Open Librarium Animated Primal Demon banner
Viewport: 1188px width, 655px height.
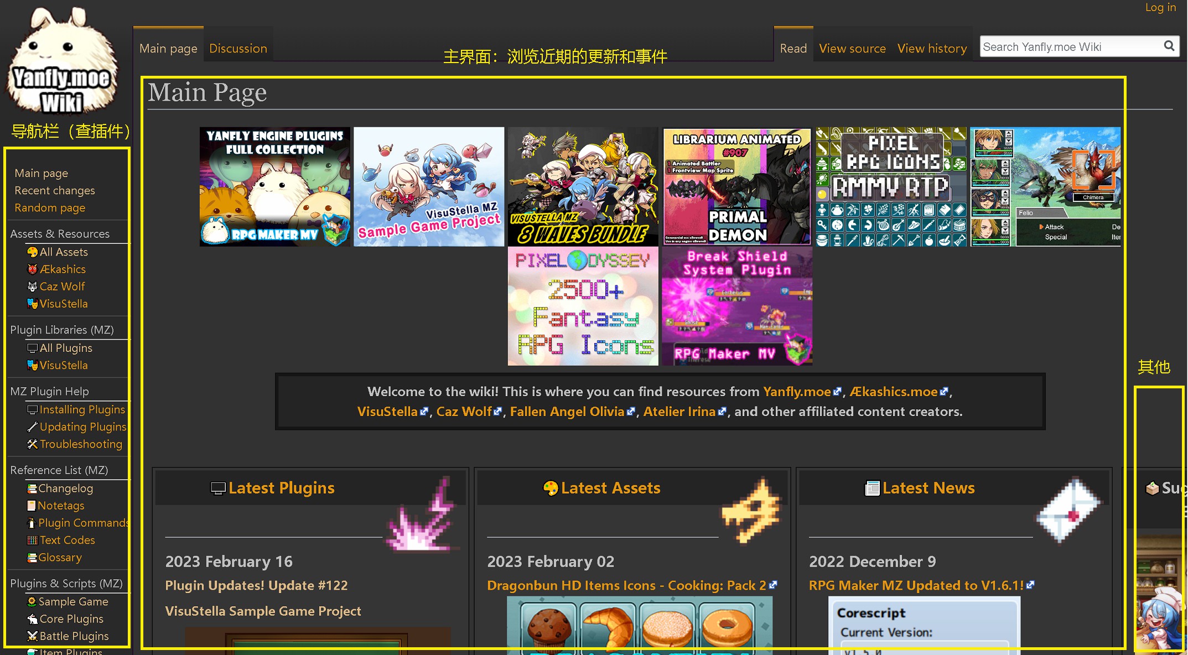point(737,187)
